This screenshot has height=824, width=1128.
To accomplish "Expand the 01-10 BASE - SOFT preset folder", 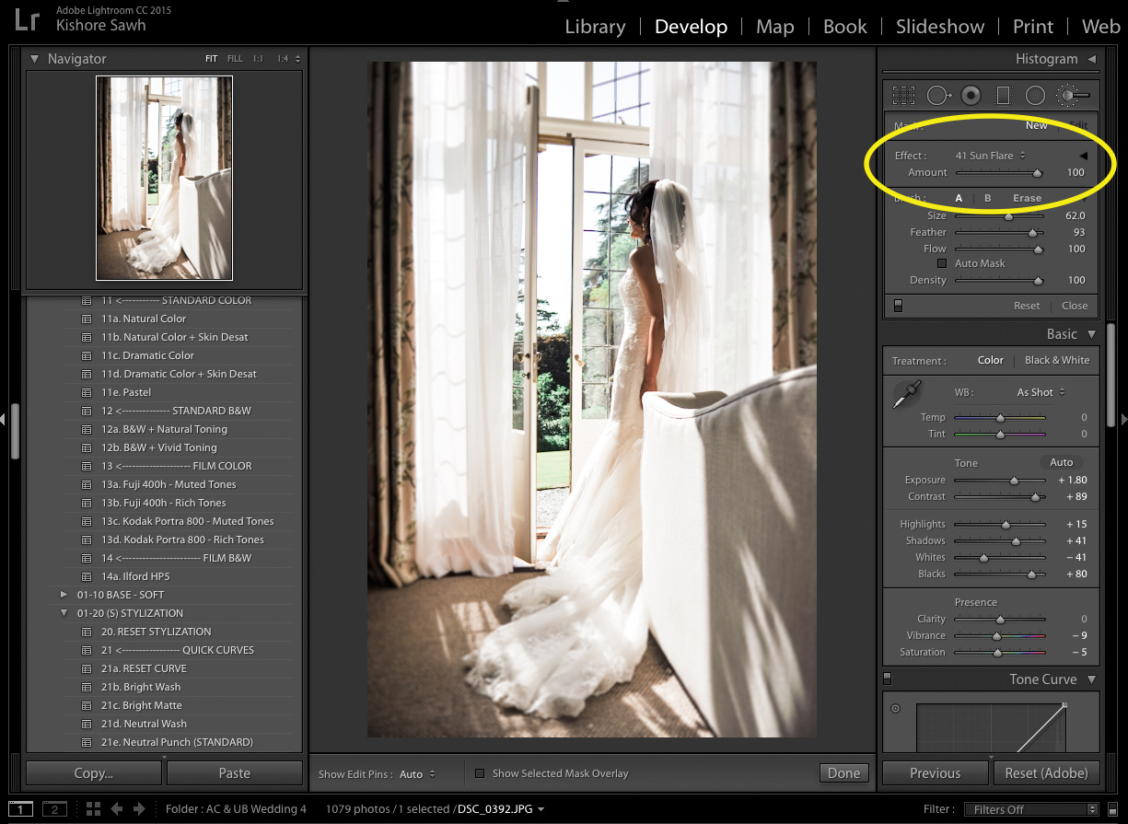I will click(x=64, y=595).
